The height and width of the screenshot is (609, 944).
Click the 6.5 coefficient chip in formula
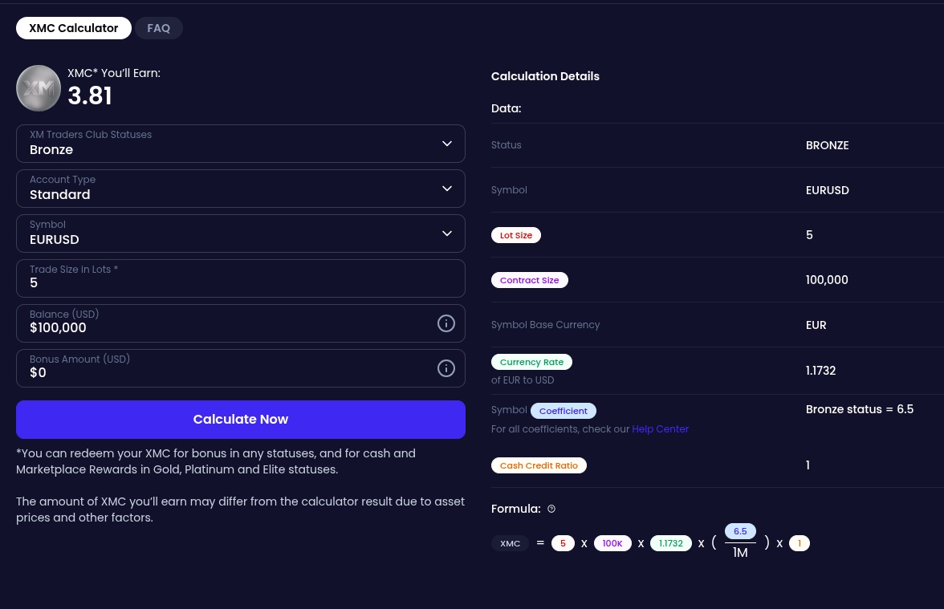[740, 531]
